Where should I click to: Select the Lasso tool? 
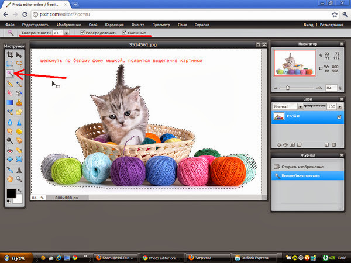[x=19, y=64]
